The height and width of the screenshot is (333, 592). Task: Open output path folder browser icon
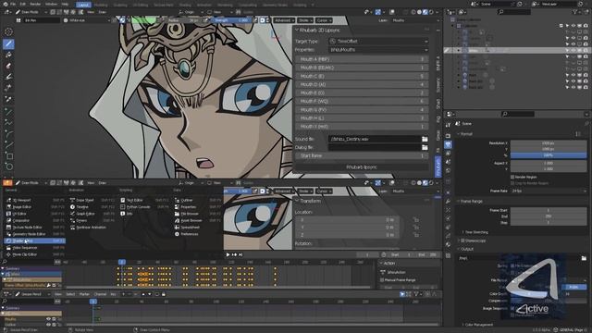[x=584, y=258]
